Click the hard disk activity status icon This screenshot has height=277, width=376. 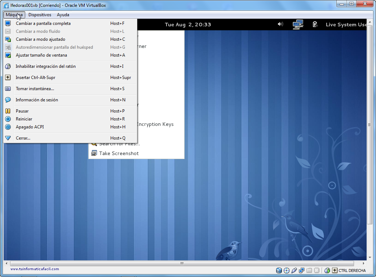pyautogui.click(x=279, y=271)
